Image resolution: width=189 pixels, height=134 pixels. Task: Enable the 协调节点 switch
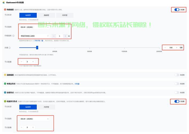[x=177, y=92]
